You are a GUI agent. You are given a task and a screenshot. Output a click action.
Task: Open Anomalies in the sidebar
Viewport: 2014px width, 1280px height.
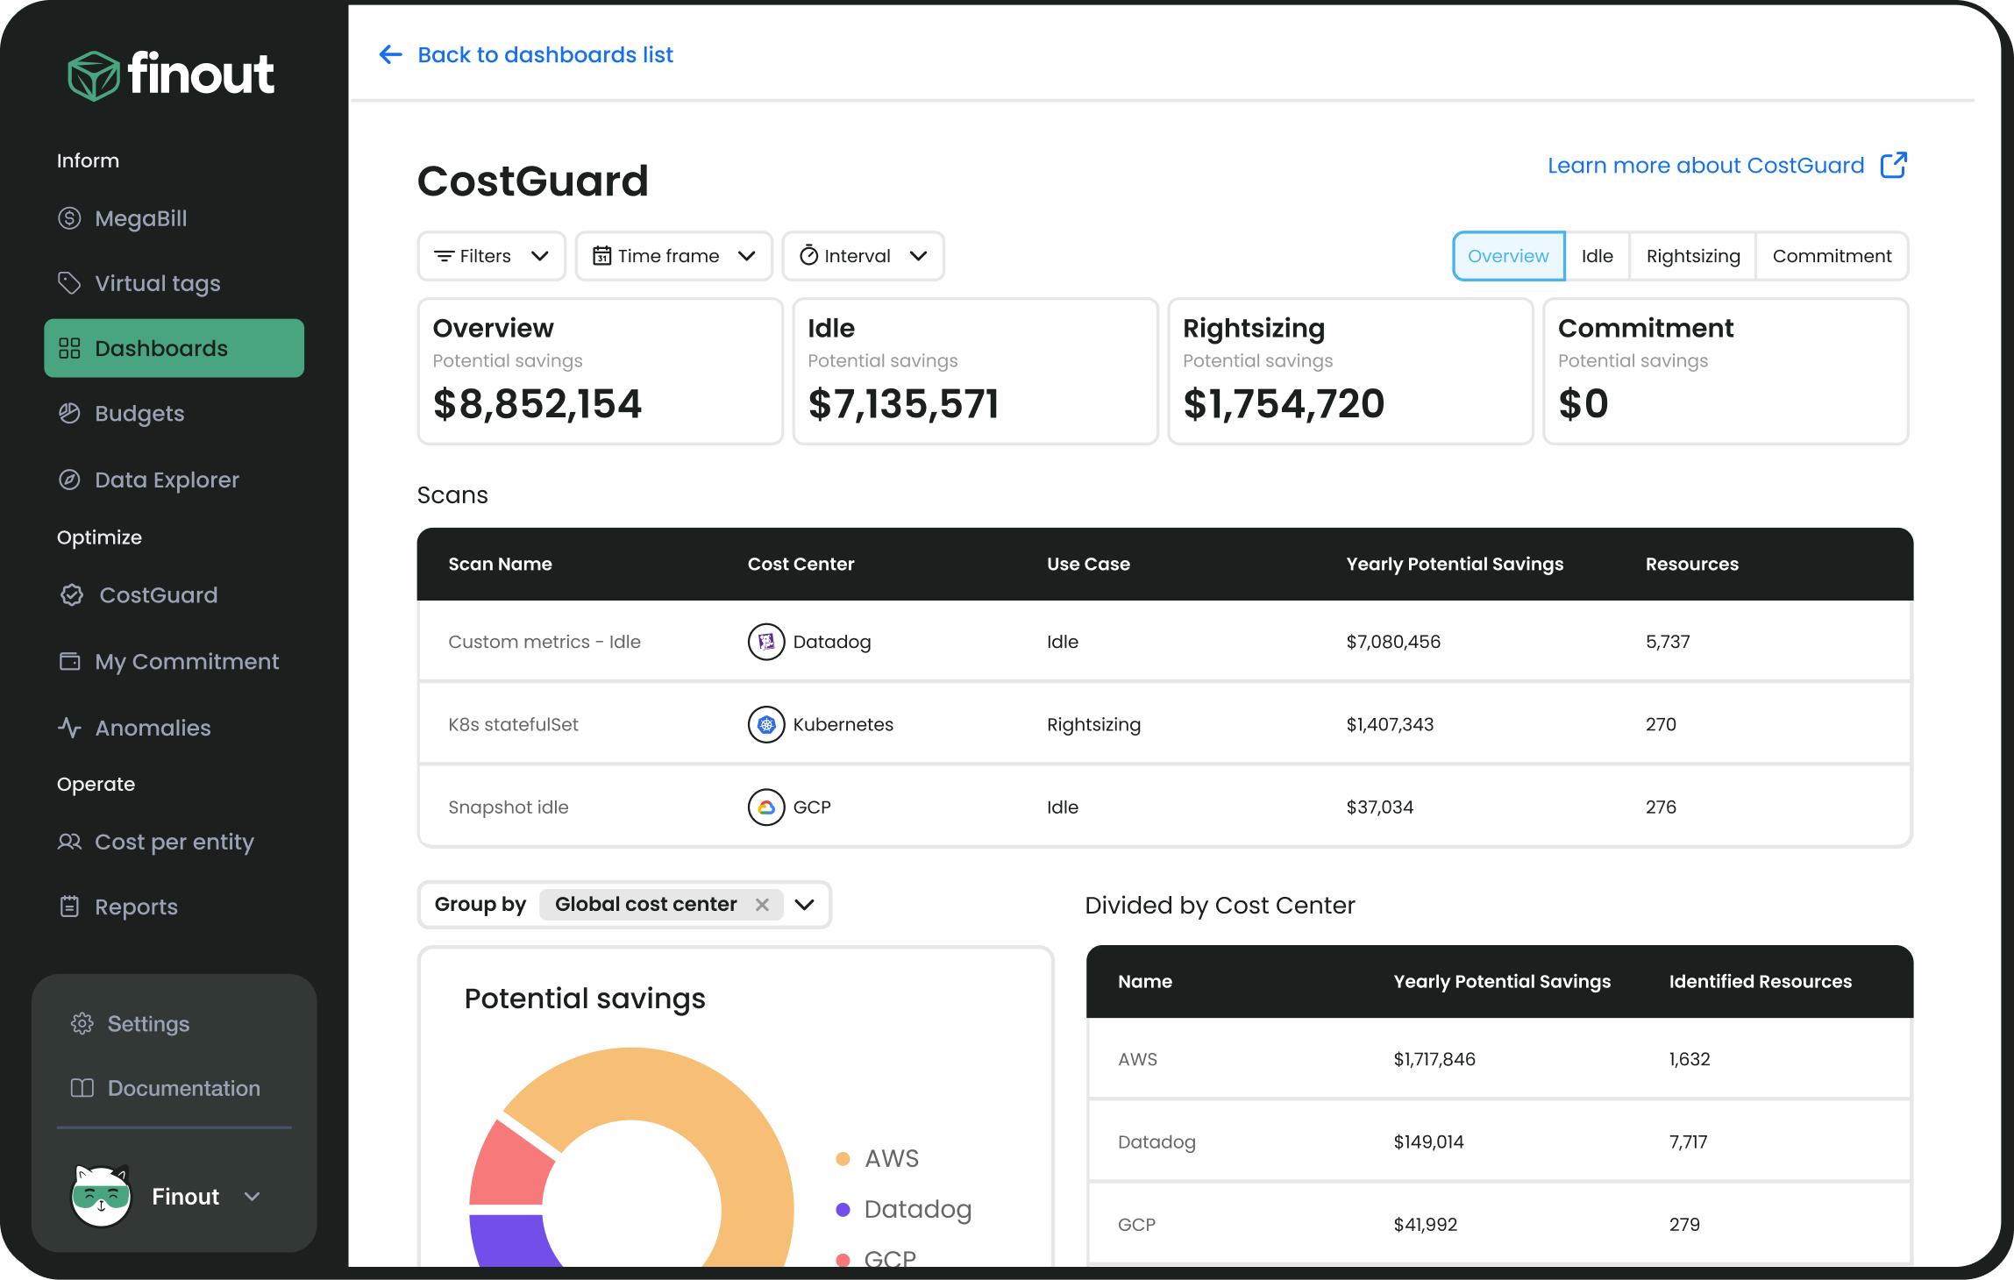[x=152, y=728]
